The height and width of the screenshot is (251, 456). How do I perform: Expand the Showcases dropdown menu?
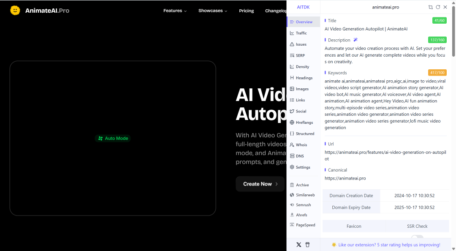click(212, 11)
